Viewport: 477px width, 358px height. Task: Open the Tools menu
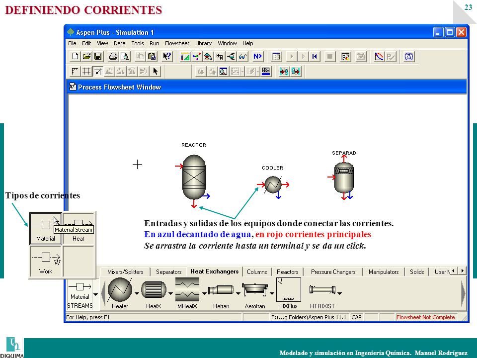138,43
